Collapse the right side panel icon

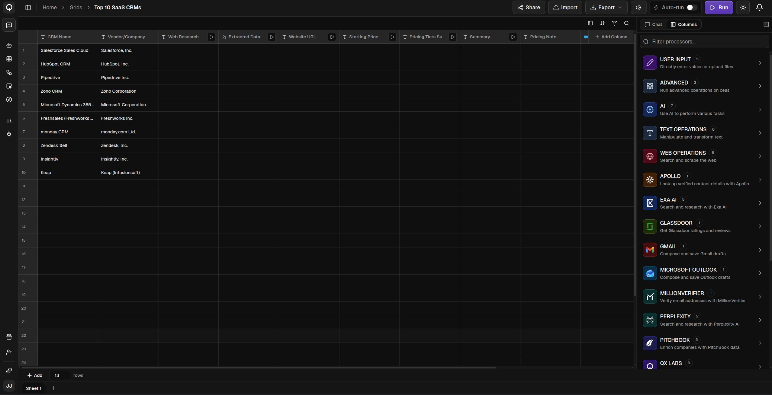click(766, 24)
